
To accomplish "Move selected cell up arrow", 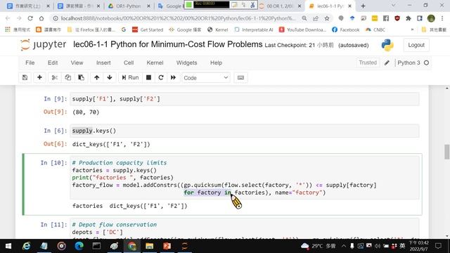I will 97,77.
